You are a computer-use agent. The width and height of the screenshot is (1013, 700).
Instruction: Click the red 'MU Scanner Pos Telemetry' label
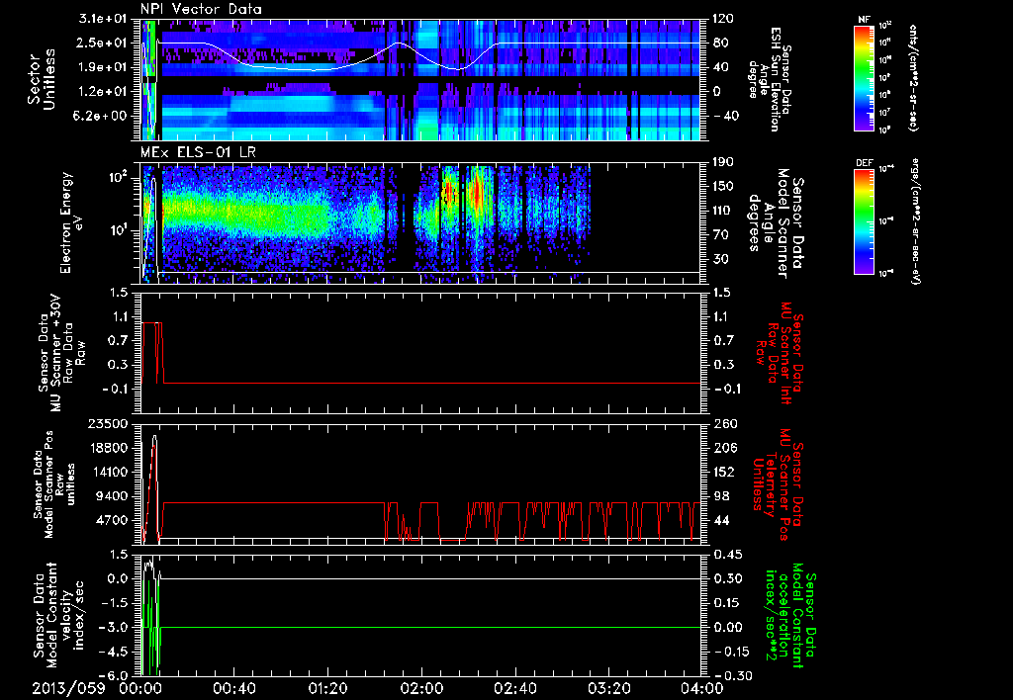click(x=778, y=484)
